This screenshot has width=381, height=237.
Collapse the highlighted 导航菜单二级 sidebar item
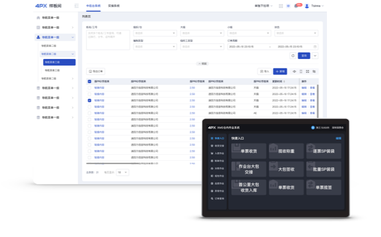(58, 54)
